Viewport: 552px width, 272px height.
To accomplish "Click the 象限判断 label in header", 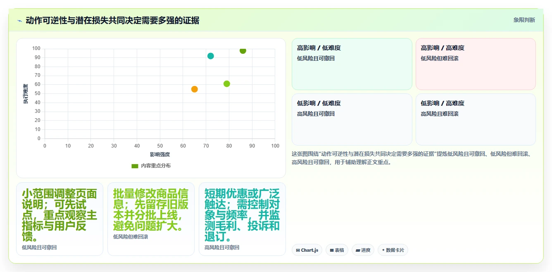I will point(524,20).
